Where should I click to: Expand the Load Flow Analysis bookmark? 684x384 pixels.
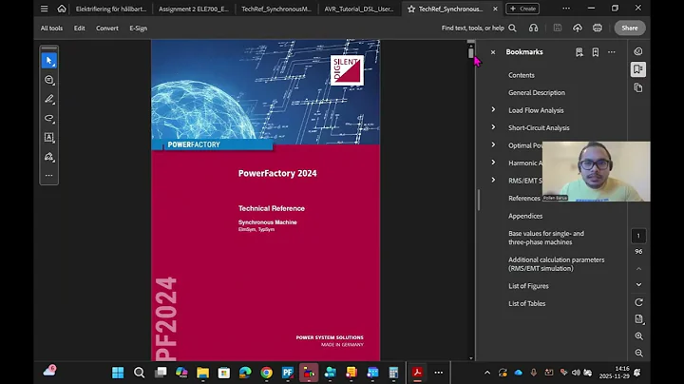(x=493, y=109)
